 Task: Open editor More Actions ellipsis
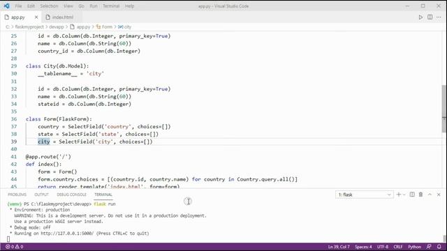[439, 17]
